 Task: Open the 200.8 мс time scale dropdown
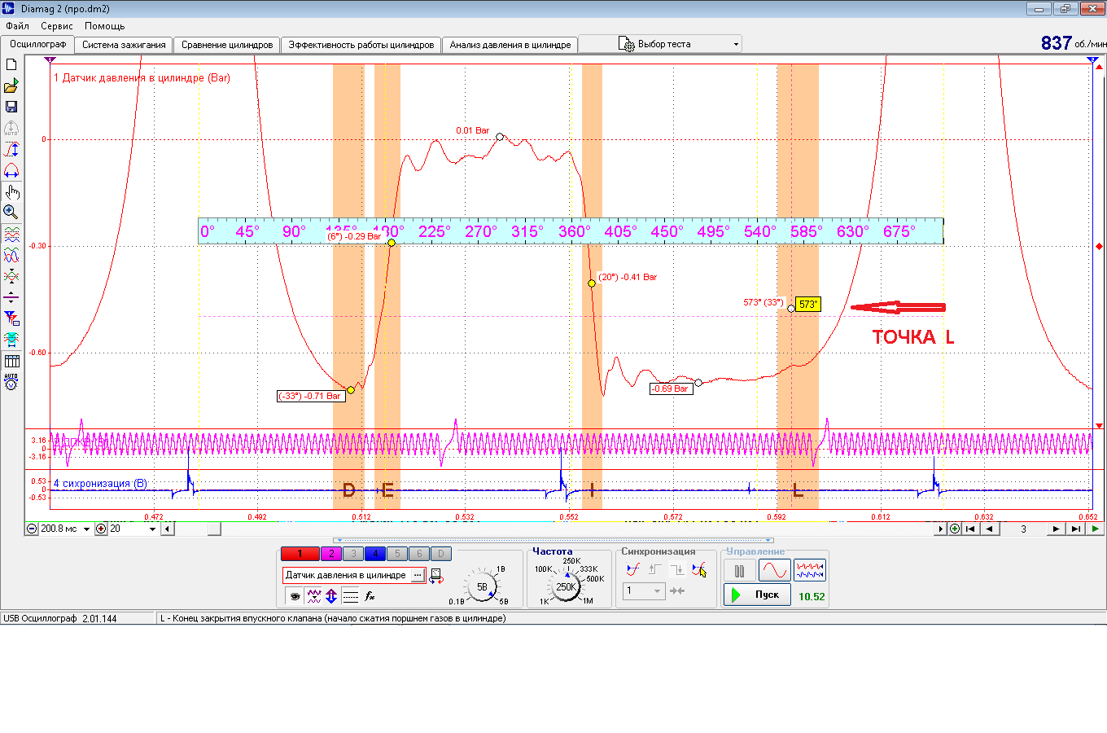click(87, 529)
